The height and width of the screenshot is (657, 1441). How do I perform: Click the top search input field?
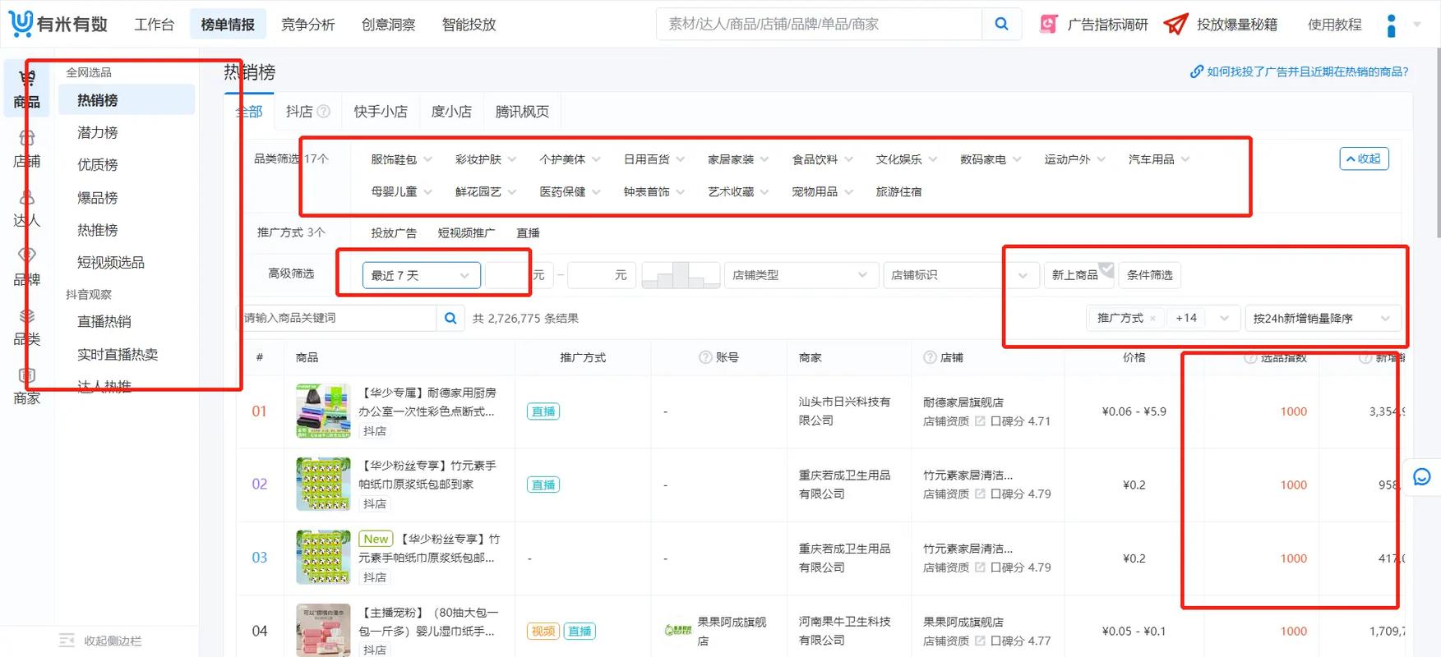[820, 24]
